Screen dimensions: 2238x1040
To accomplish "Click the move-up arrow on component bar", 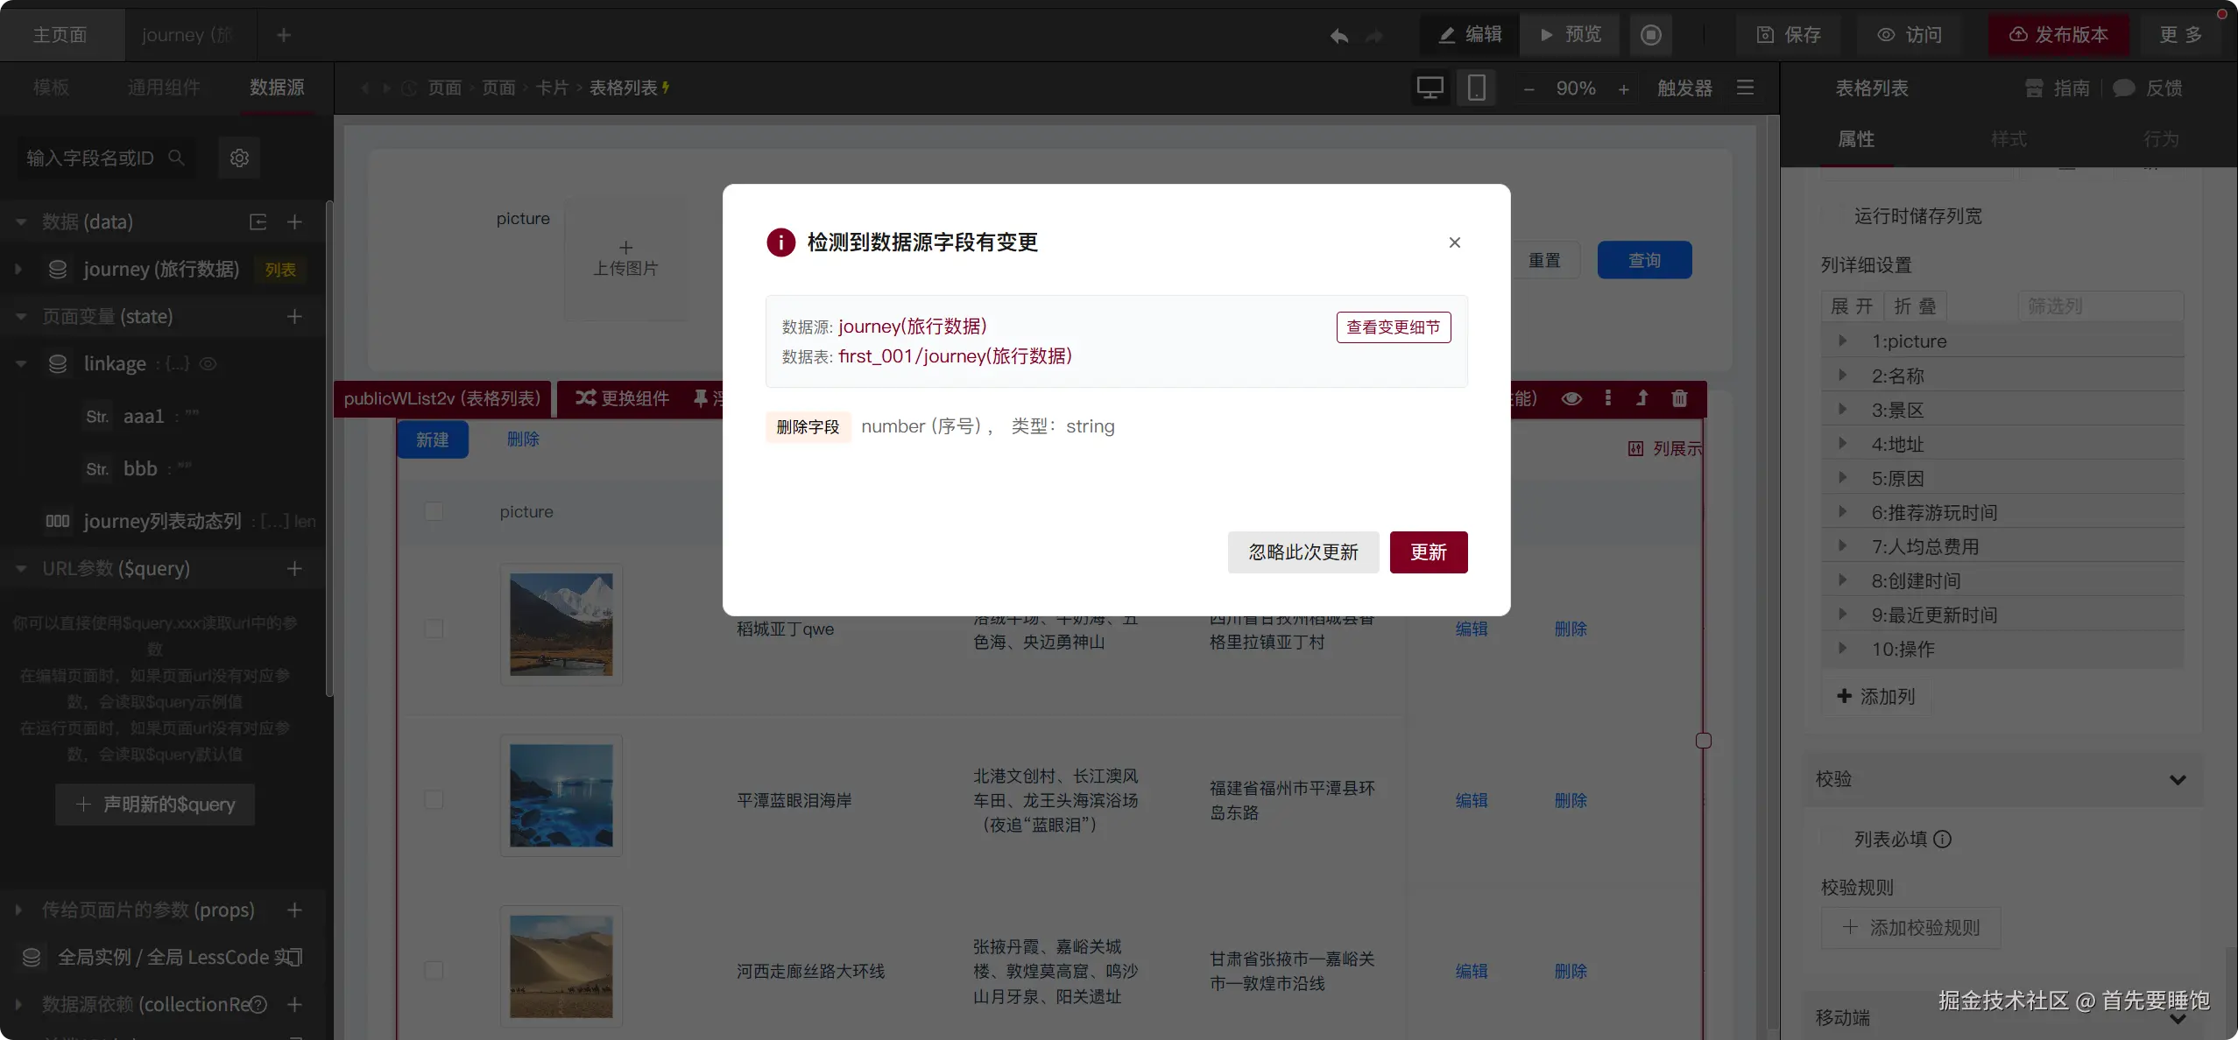I will [1642, 398].
